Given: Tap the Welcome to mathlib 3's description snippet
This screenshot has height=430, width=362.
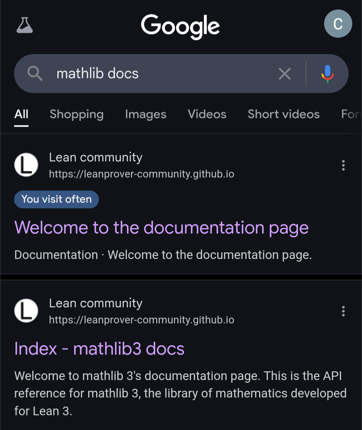Looking at the screenshot, I should (180, 393).
